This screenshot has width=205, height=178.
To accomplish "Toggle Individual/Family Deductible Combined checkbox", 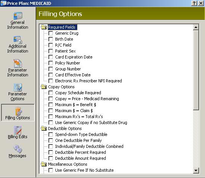I will [51, 146].
